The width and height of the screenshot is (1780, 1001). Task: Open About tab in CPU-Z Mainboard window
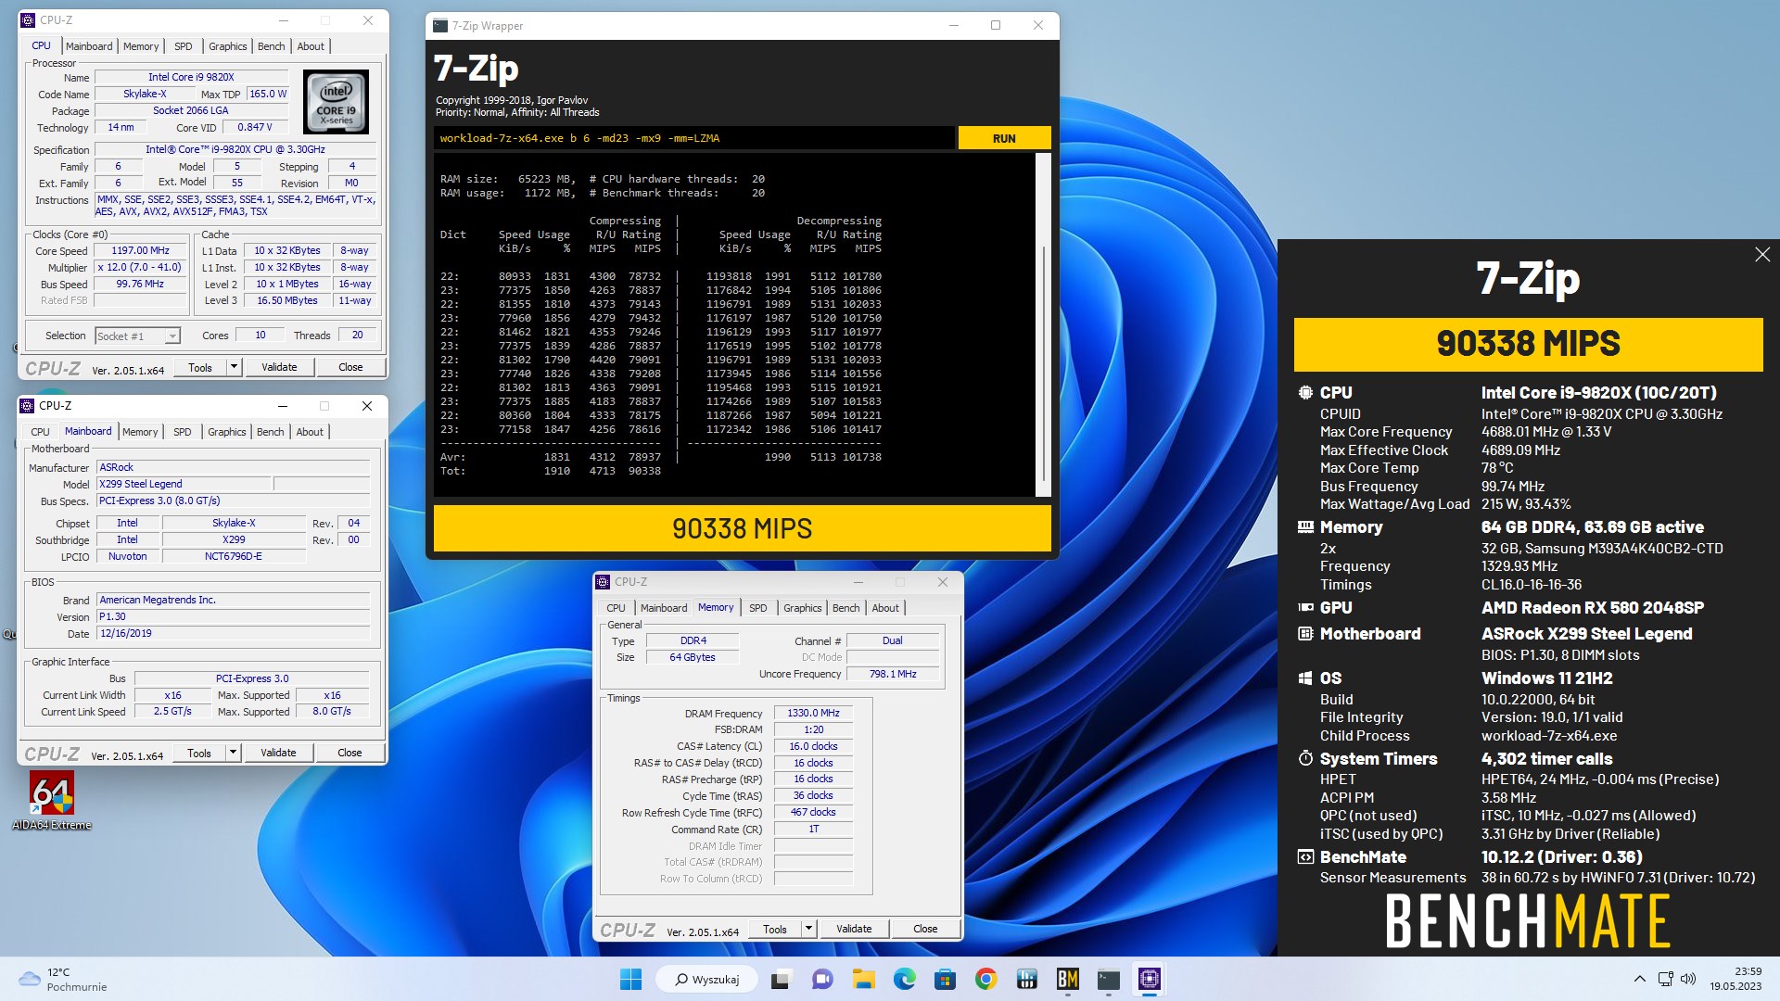310,432
